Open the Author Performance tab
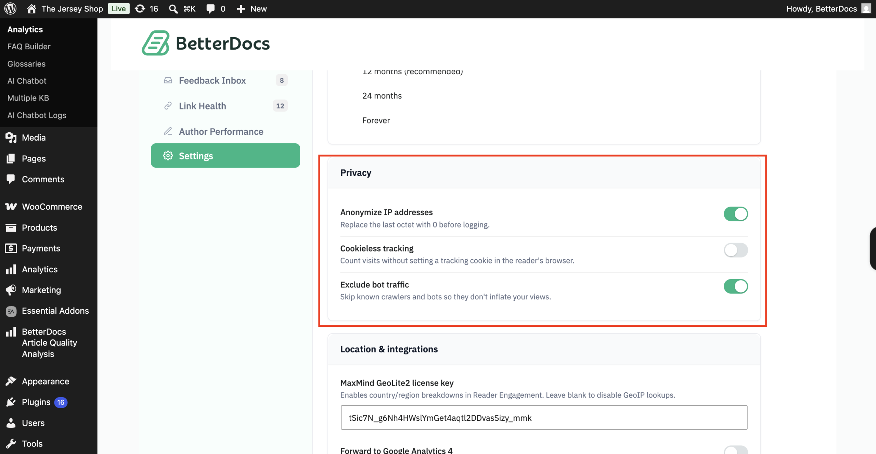Screen dimensions: 876x454 (226, 131)
